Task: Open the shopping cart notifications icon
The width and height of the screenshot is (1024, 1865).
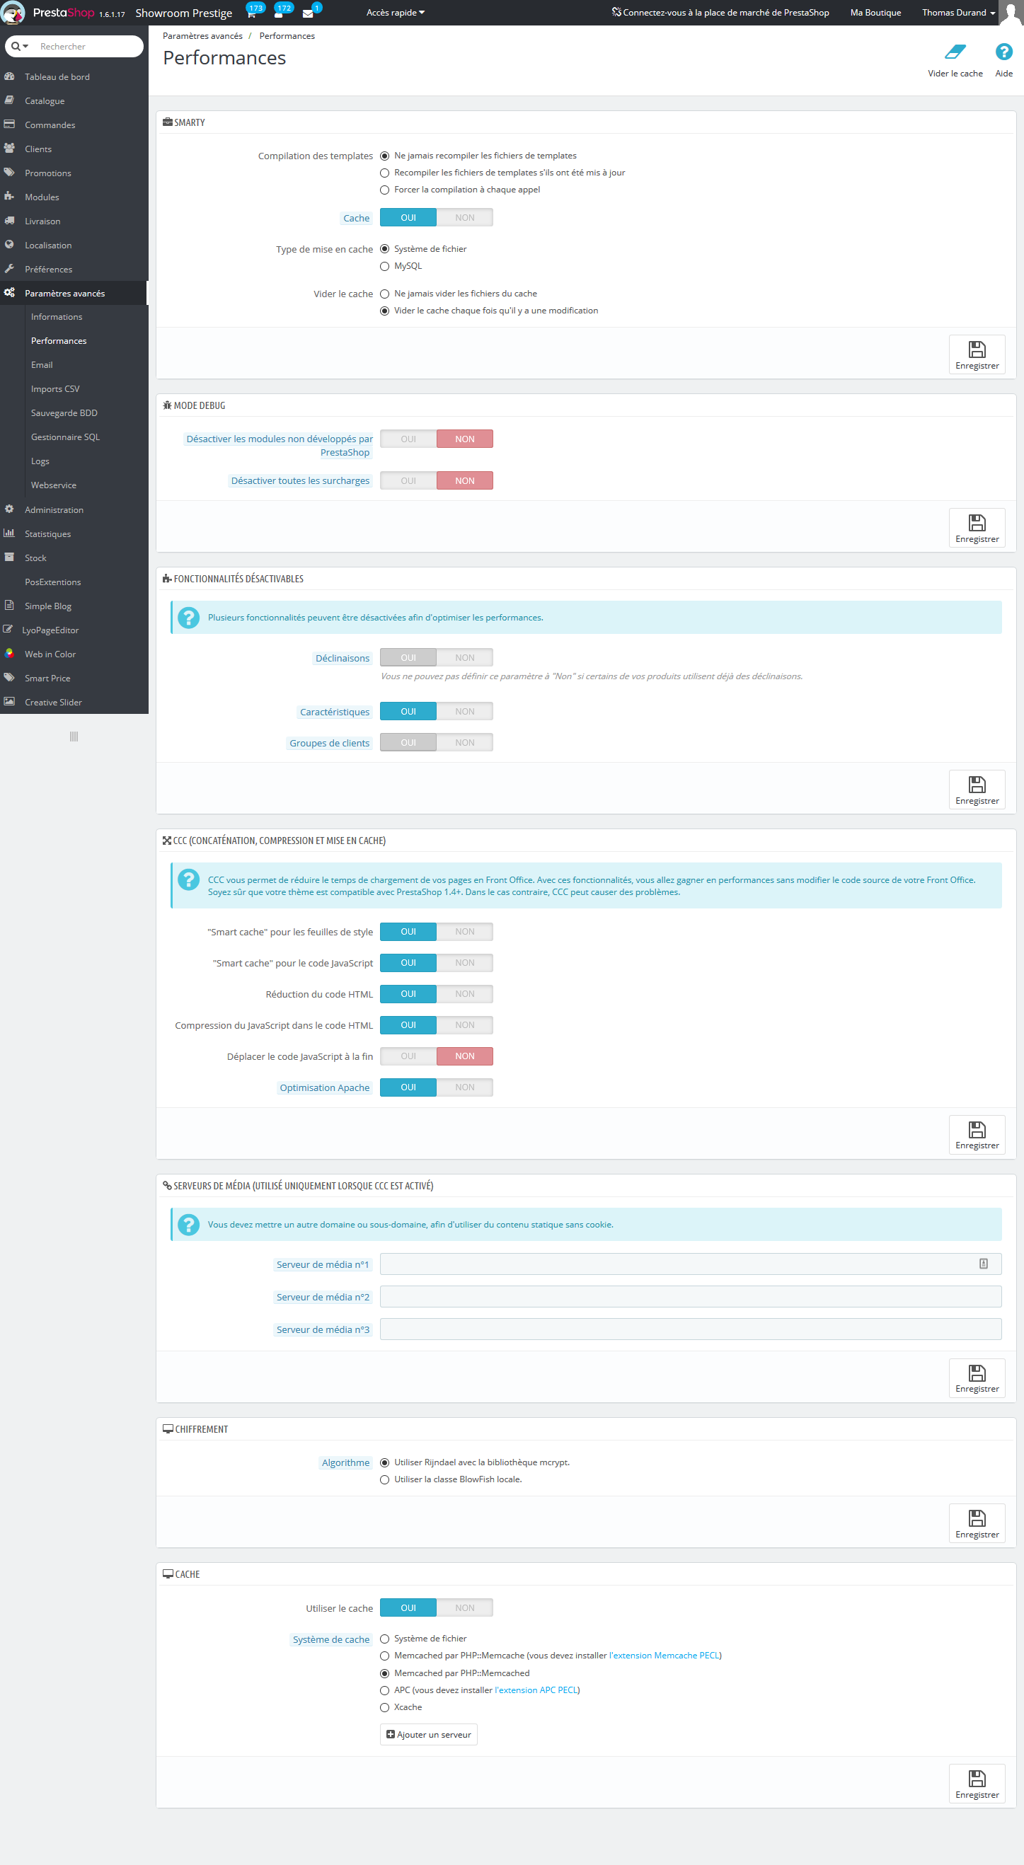Action: tap(251, 13)
